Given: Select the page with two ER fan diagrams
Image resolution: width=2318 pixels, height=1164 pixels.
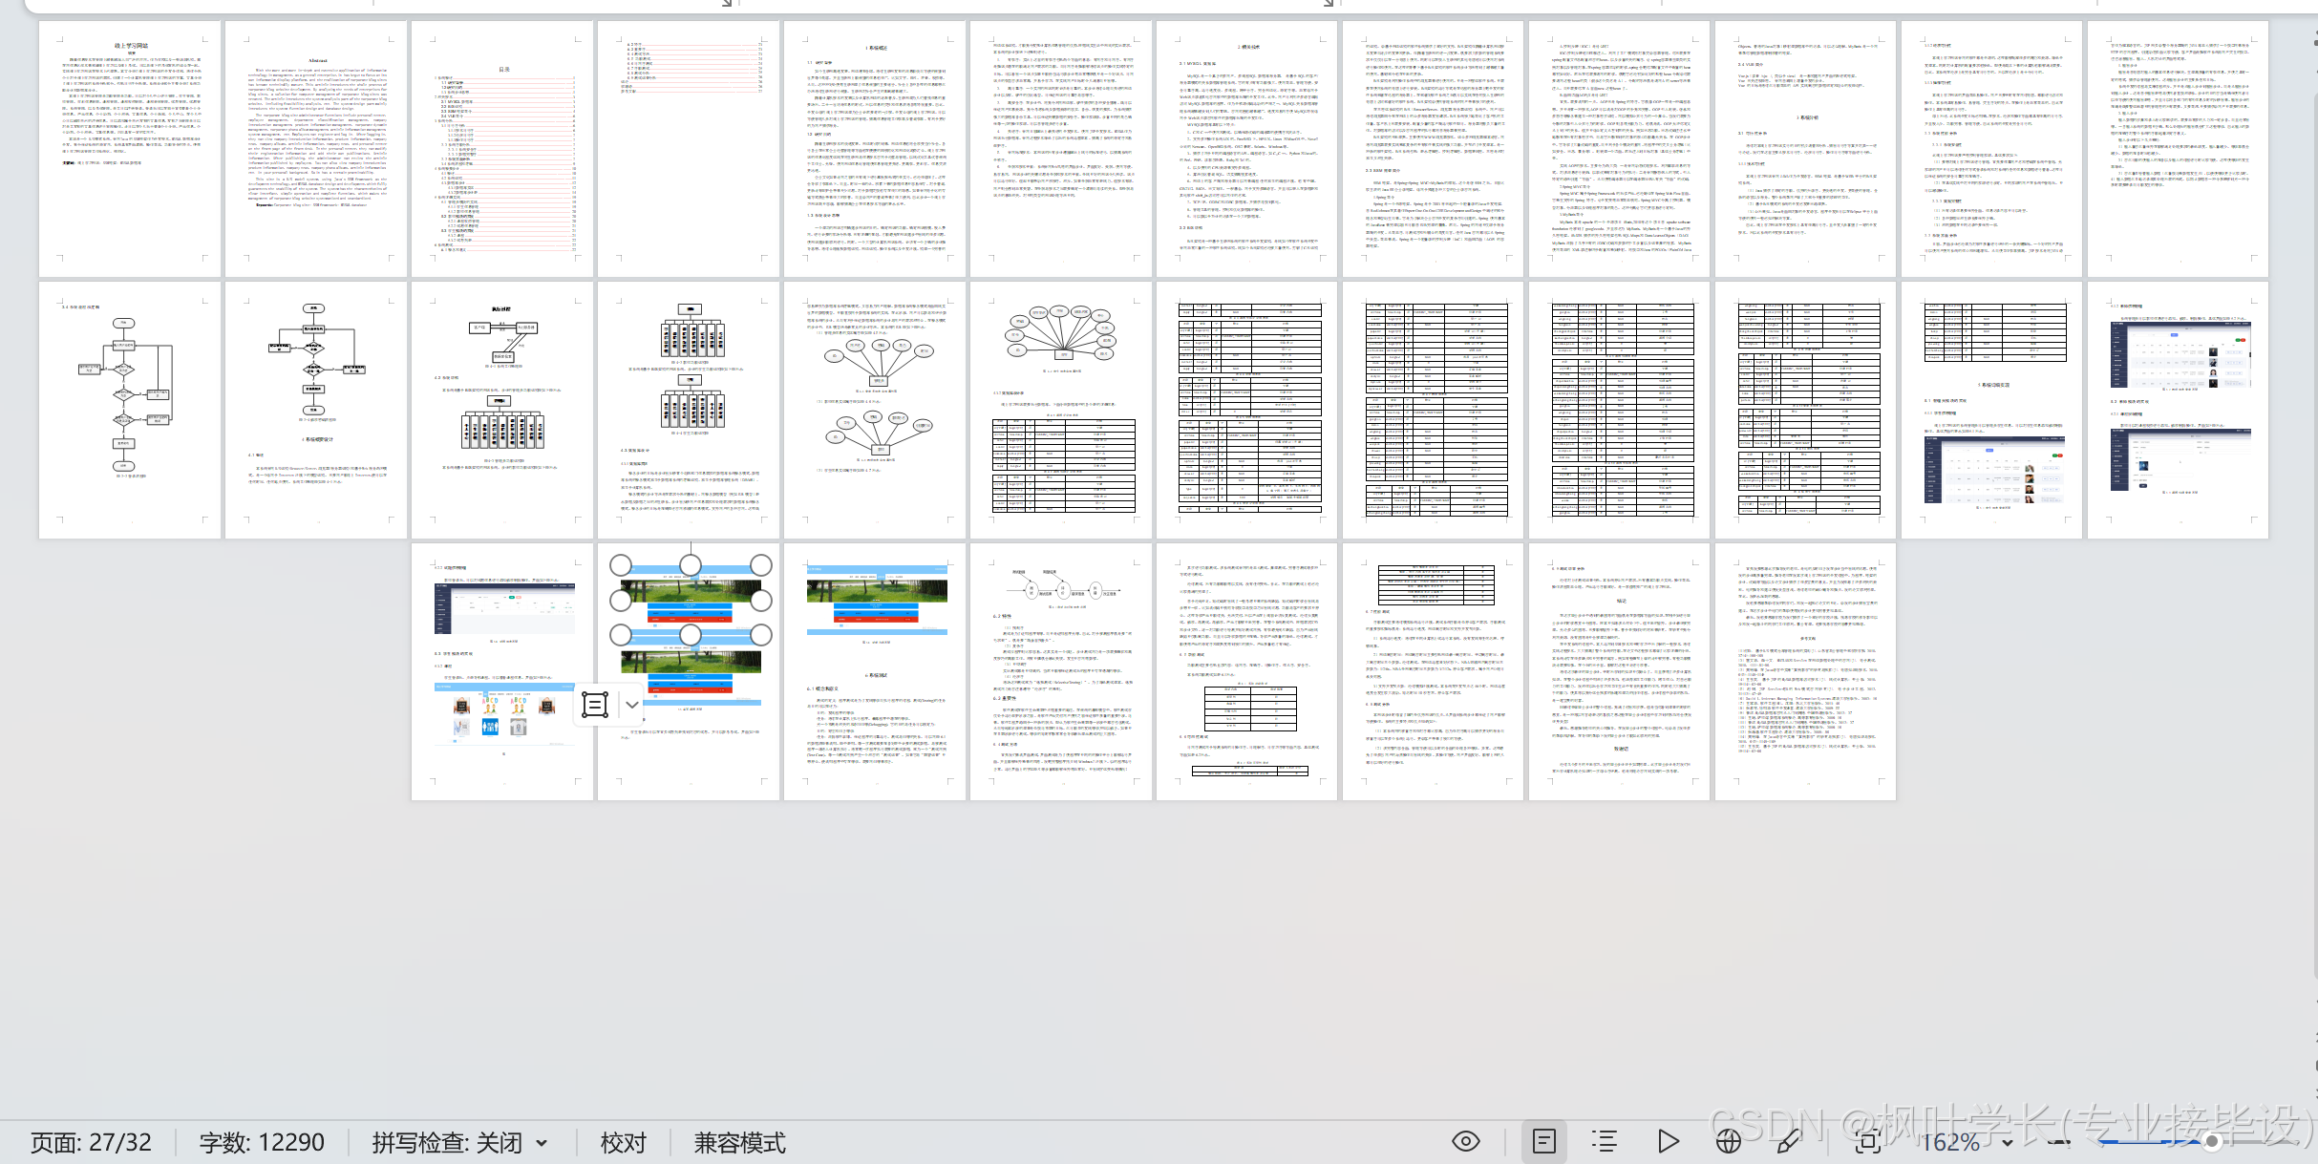Looking at the screenshot, I should 875,409.
